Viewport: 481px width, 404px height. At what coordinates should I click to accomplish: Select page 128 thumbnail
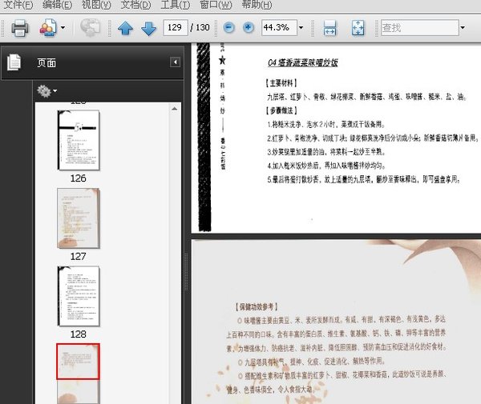pyautogui.click(x=79, y=296)
